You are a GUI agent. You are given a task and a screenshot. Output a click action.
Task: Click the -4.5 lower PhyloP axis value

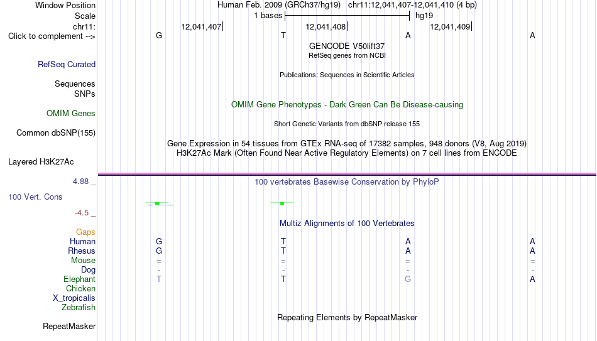pos(82,213)
